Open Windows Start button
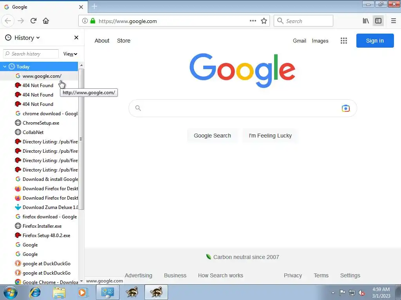The height and width of the screenshot is (300, 401). point(10,292)
